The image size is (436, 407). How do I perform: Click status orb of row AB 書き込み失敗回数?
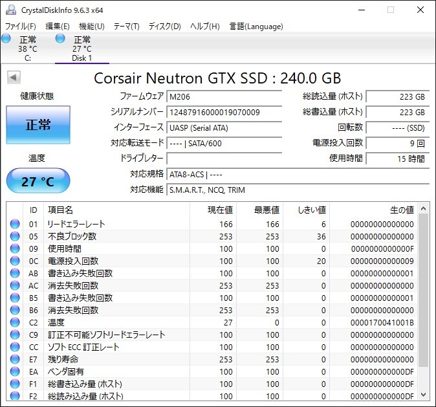[15, 273]
